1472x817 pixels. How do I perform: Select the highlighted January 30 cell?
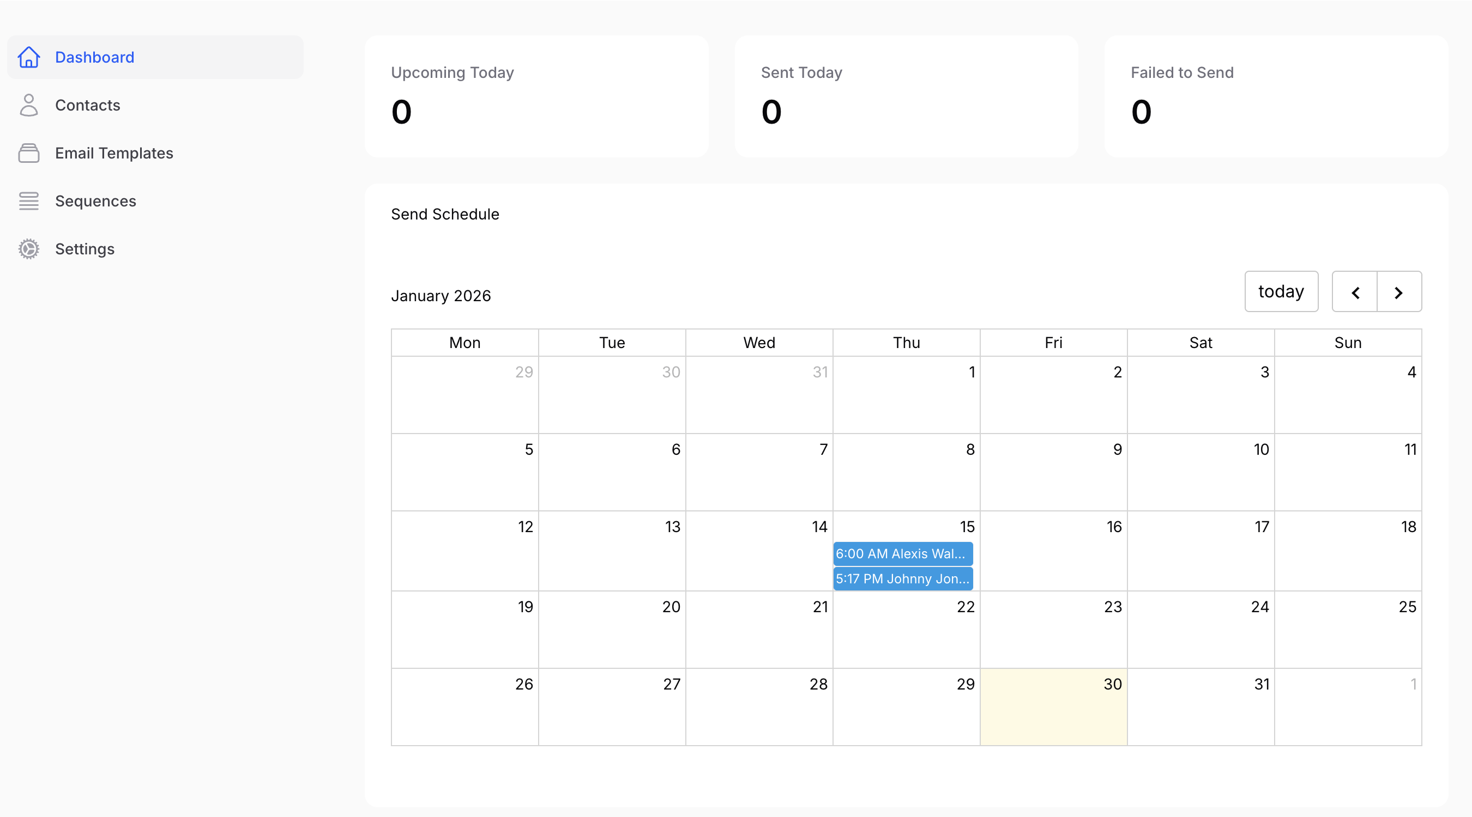click(x=1053, y=707)
